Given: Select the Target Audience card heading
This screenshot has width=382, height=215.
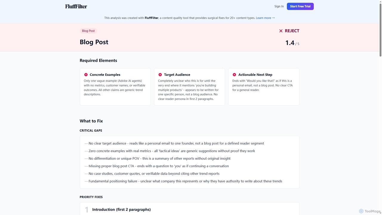Looking at the screenshot, I should coord(177,75).
